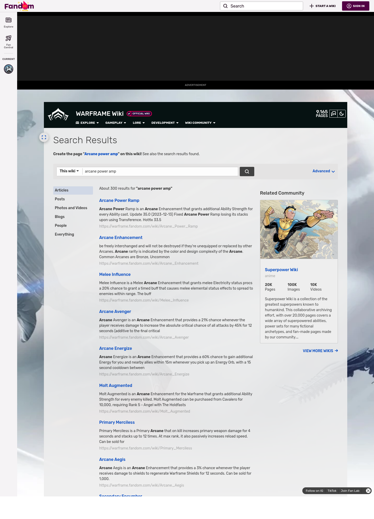Expand the Lore menu

point(139,123)
